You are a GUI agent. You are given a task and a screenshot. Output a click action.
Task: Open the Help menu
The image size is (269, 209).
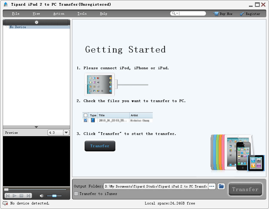[x=103, y=13]
